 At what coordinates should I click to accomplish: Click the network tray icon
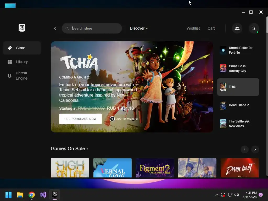pos(230,195)
